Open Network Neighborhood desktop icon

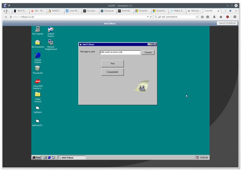coord(51,45)
